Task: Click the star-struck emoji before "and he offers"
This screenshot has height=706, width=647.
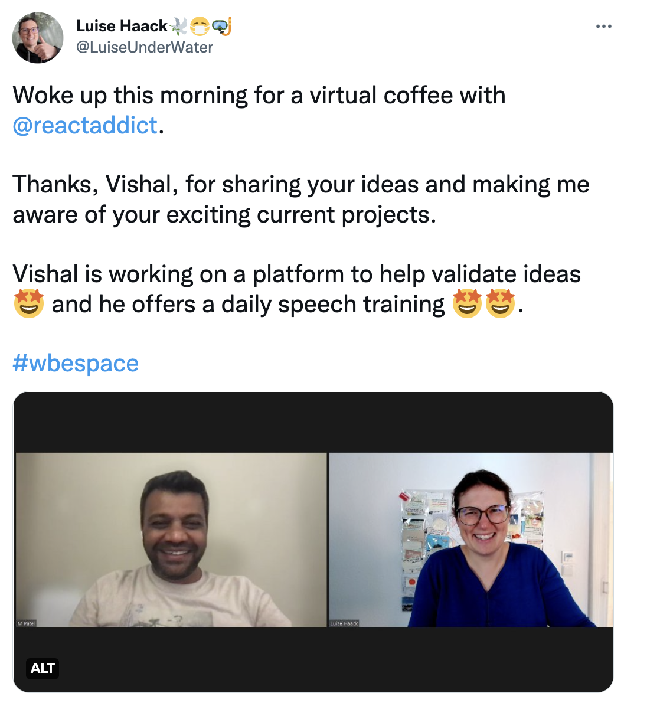Action: point(29,303)
